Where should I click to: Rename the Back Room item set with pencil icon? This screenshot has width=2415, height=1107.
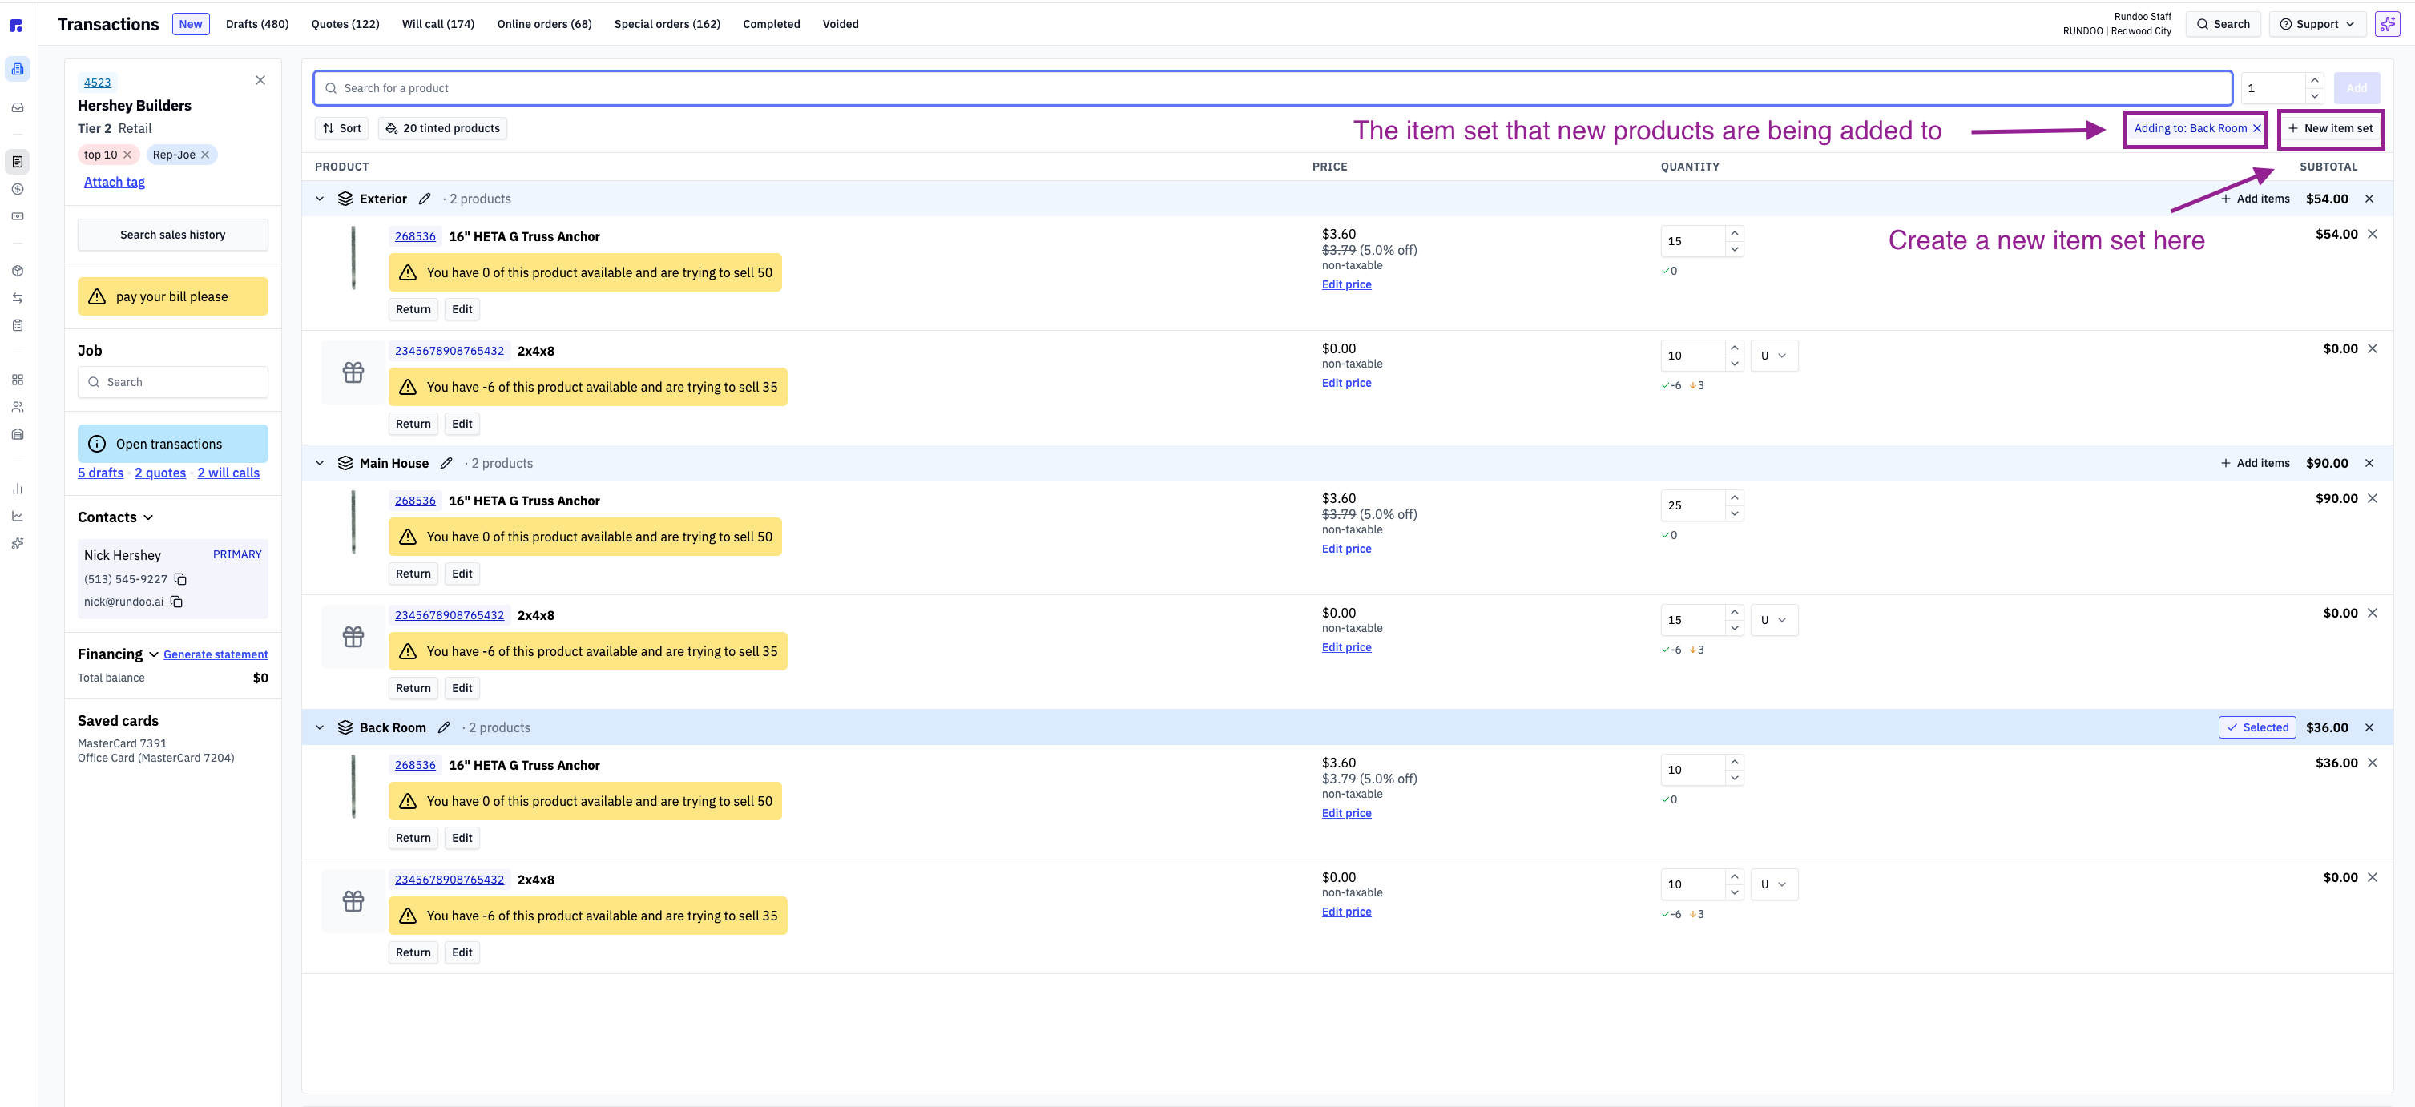pyautogui.click(x=443, y=727)
